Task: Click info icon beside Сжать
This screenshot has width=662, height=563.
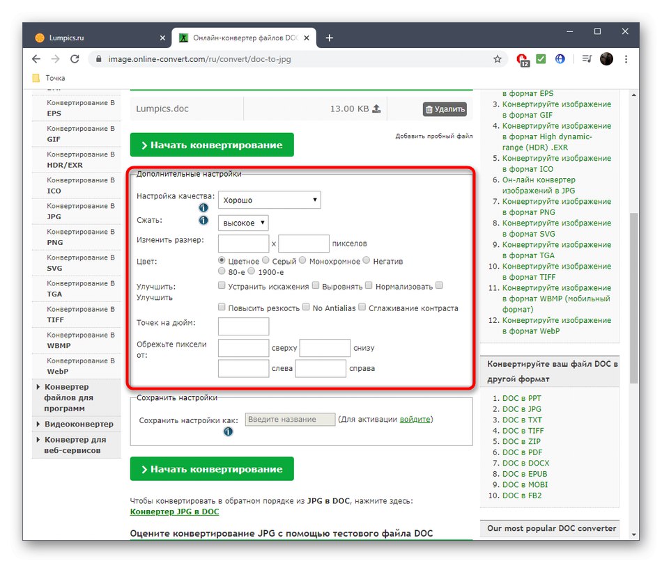Action: (x=203, y=221)
